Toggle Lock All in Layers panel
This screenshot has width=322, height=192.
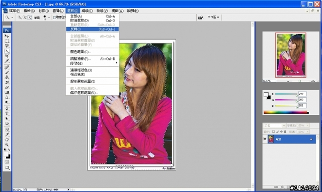(285, 132)
